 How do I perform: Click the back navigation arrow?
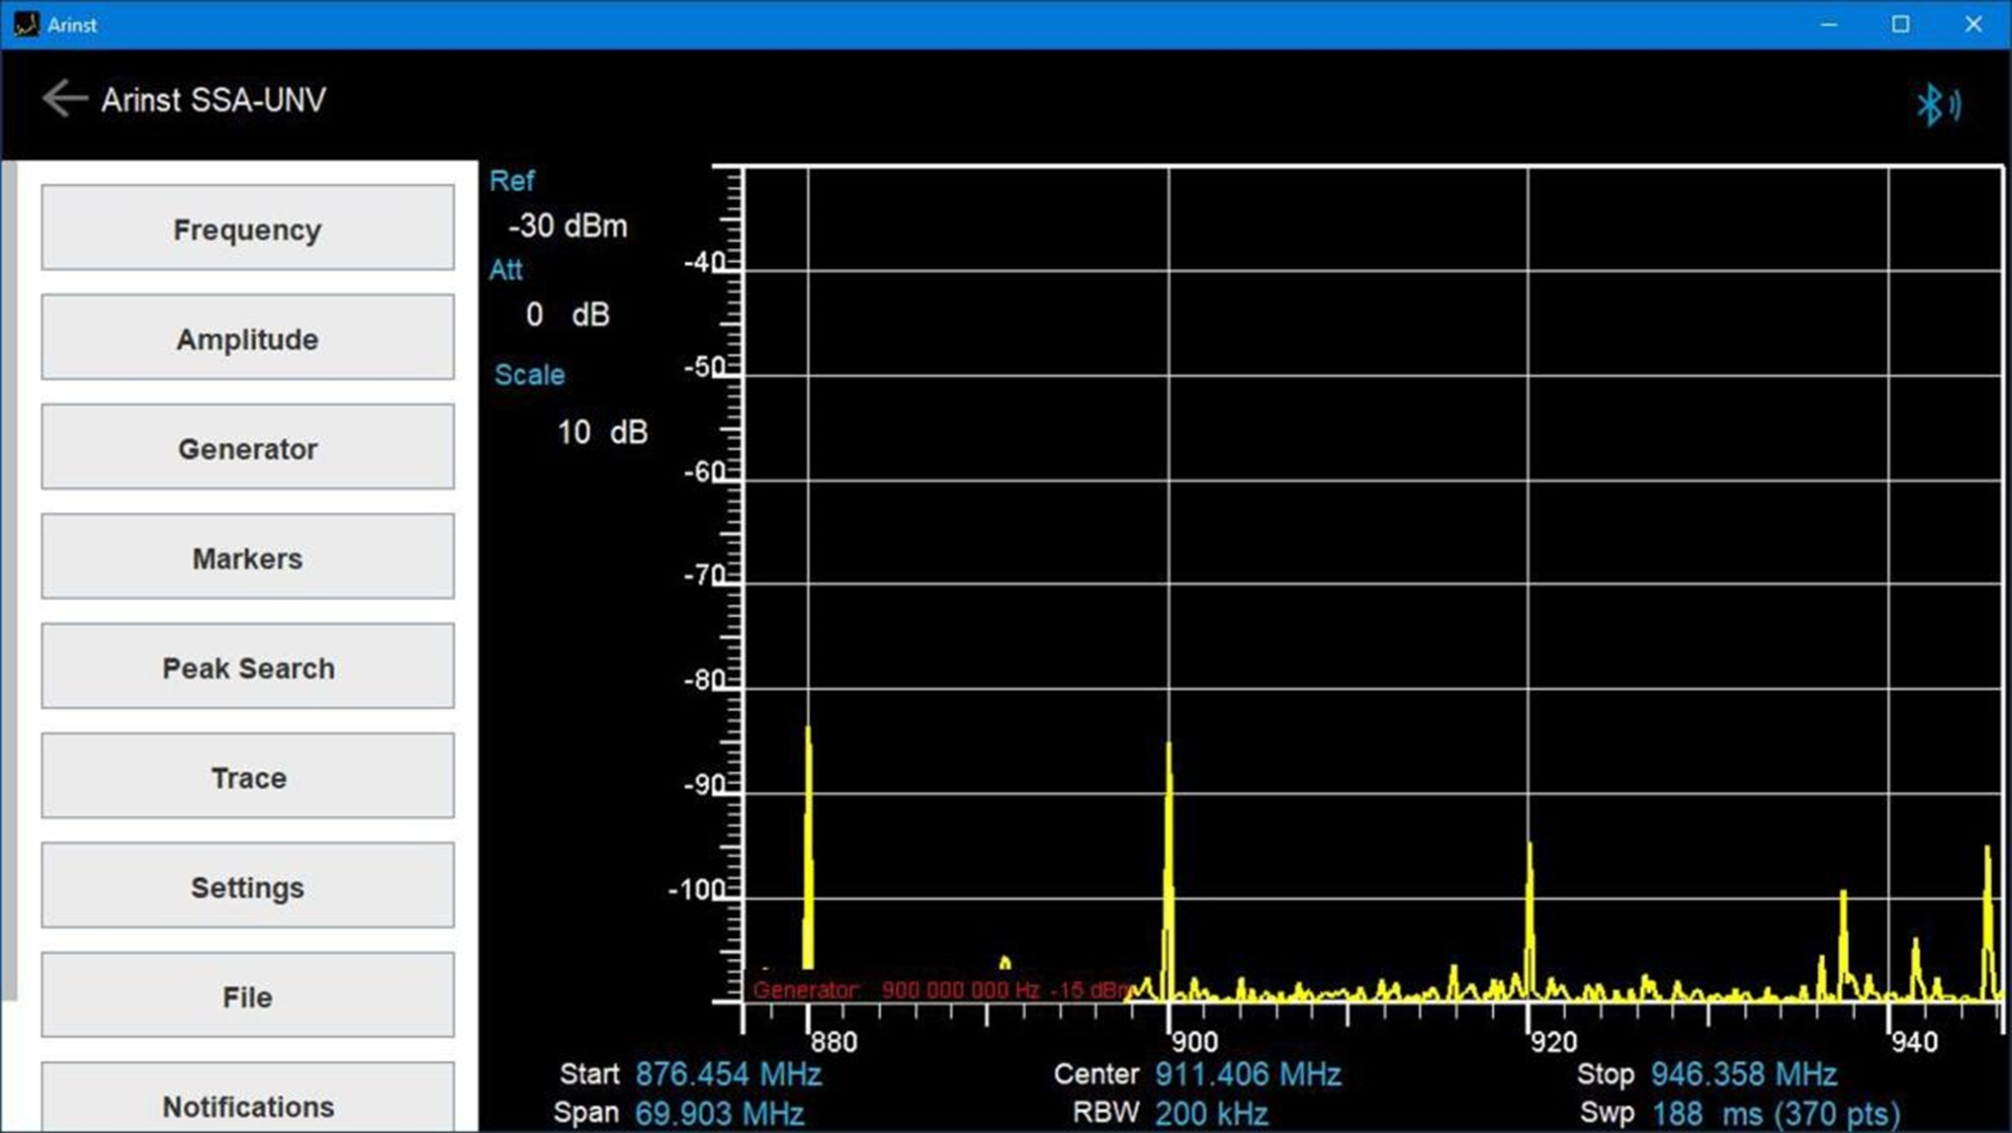point(65,100)
